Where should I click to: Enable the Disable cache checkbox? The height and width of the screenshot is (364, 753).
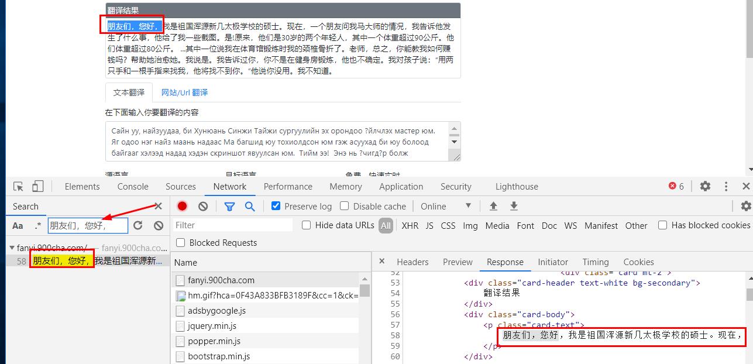point(345,206)
